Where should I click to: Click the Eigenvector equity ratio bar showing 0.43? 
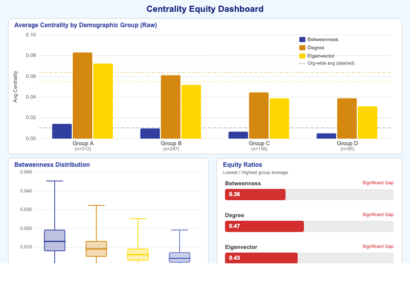[x=261, y=258]
